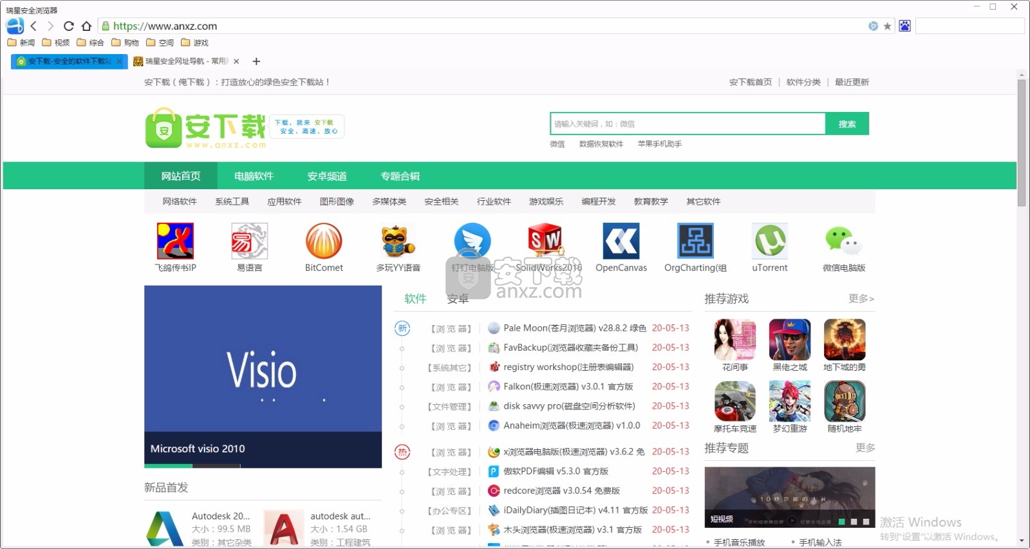
Task: Open the registry workshop list entry
Action: click(x=568, y=367)
